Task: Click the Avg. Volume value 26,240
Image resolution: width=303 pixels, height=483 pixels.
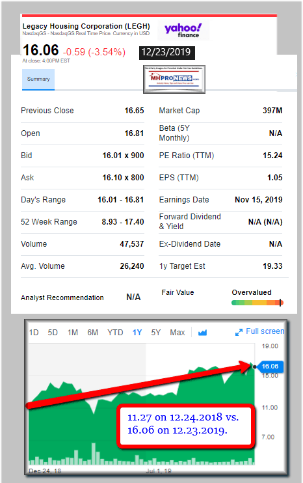Action: (131, 266)
